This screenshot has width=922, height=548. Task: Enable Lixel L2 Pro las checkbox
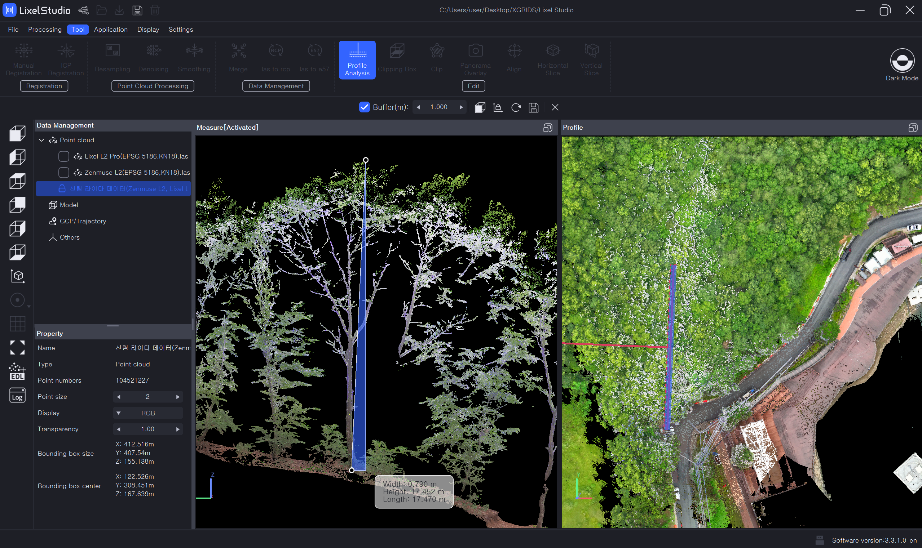63,156
